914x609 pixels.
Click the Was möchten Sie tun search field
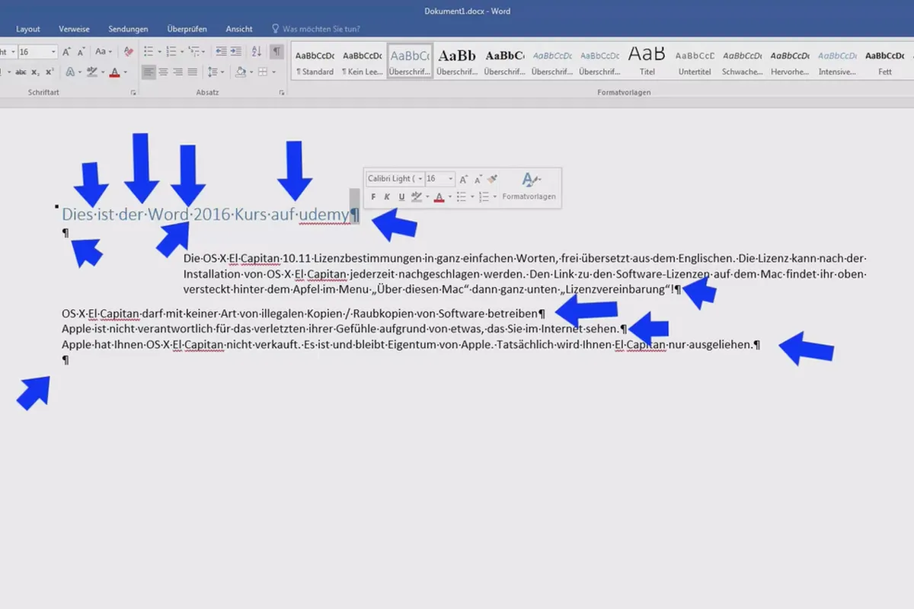pos(321,29)
